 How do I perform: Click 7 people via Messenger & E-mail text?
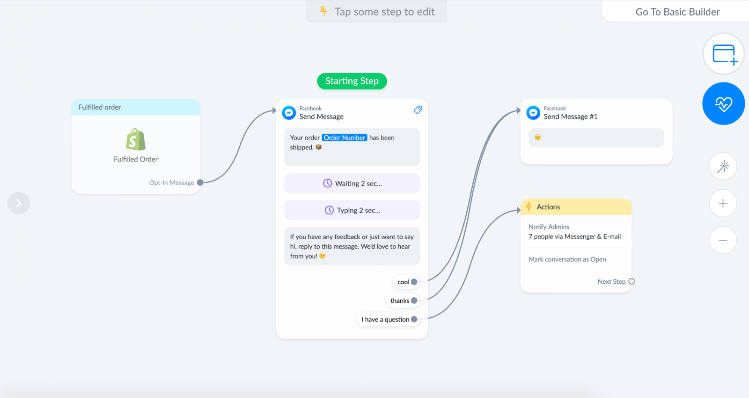coord(575,236)
